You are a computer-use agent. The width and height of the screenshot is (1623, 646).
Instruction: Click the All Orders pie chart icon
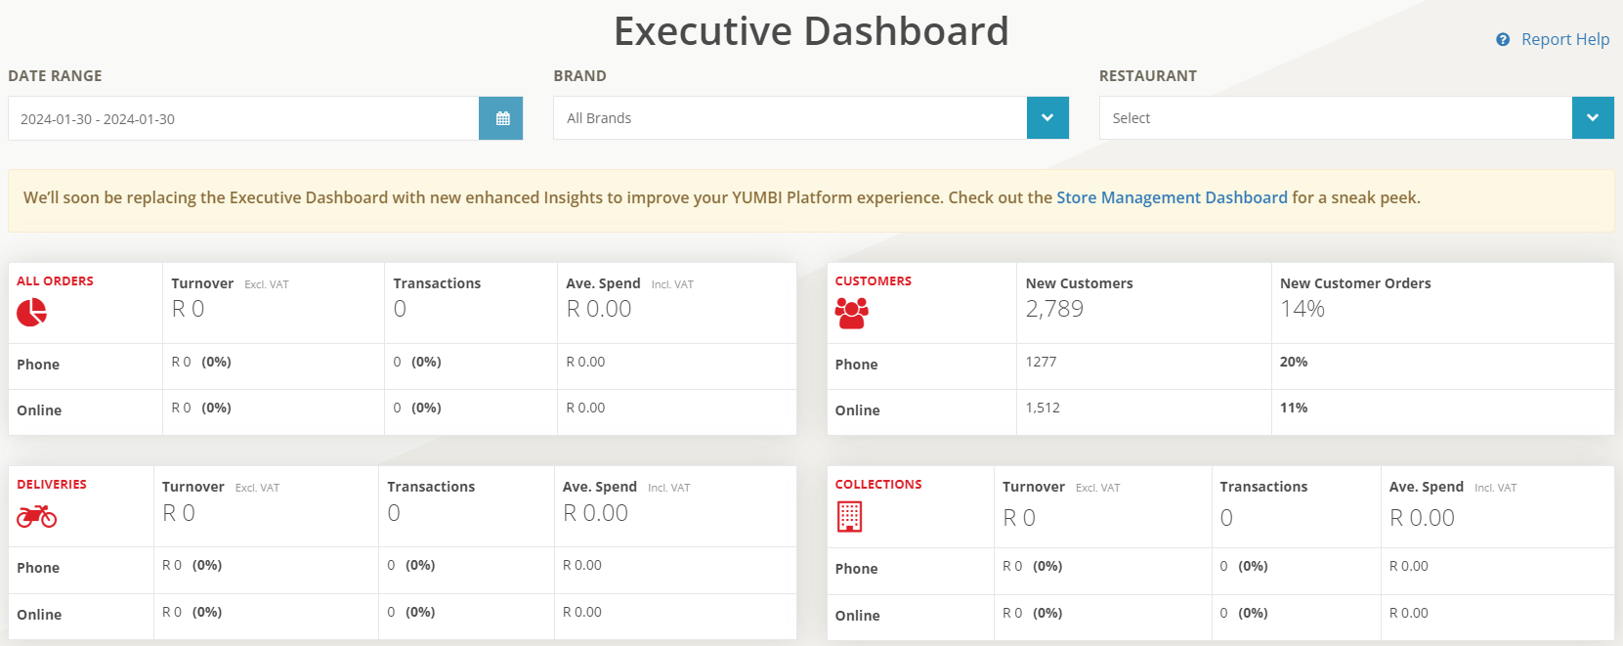click(31, 313)
